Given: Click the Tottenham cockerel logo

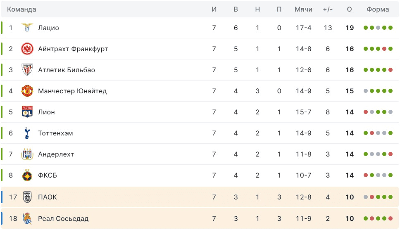Looking at the screenshot, I should pyautogui.click(x=27, y=133).
